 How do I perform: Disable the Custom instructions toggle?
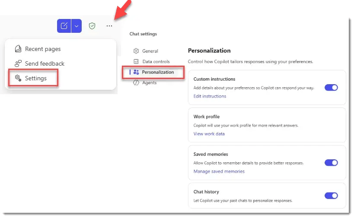click(331, 88)
